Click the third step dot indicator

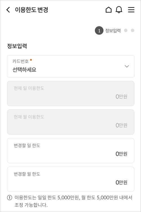[133, 30]
